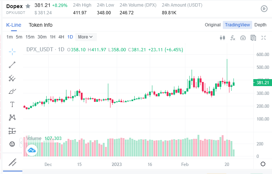This screenshot has height=174, width=272.
Task: Select the pitchfork drawing tool
Action: 12,78
